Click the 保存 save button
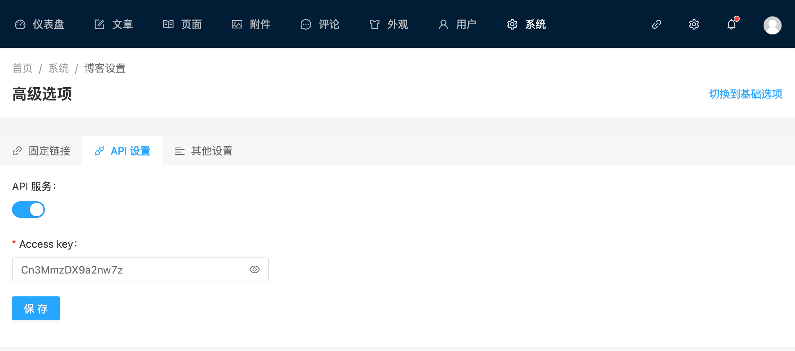The image size is (795, 351). (x=36, y=308)
